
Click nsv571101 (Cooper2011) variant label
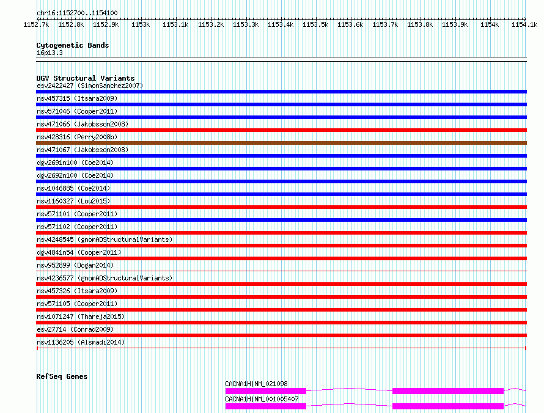(77, 214)
